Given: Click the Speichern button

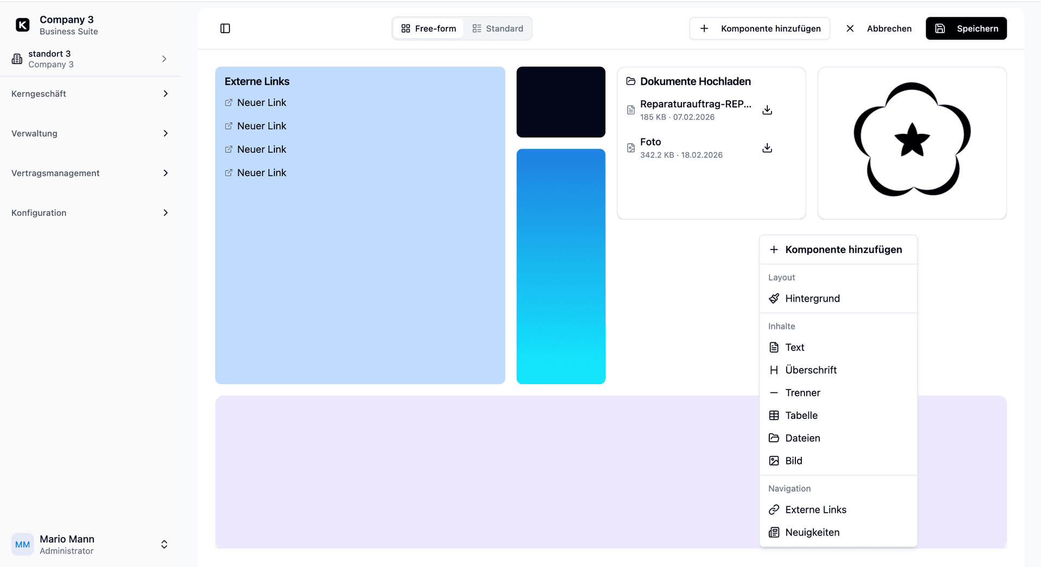Looking at the screenshot, I should click(x=966, y=28).
